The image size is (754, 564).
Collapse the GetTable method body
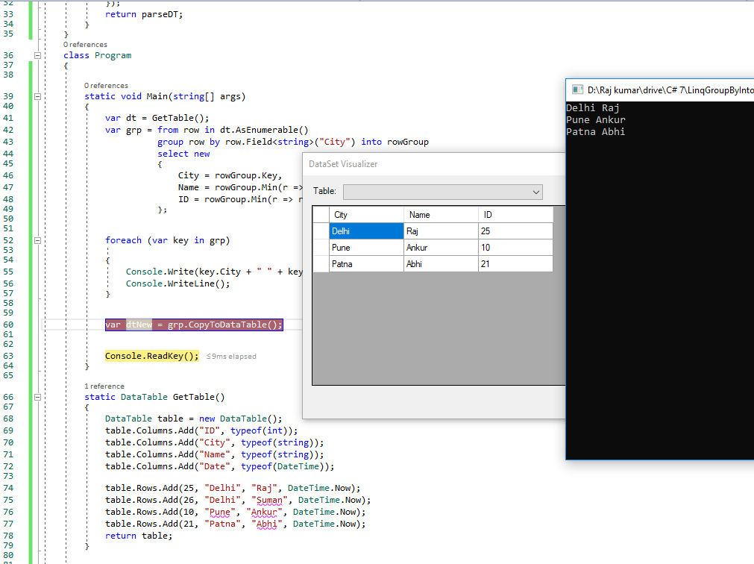(37, 397)
